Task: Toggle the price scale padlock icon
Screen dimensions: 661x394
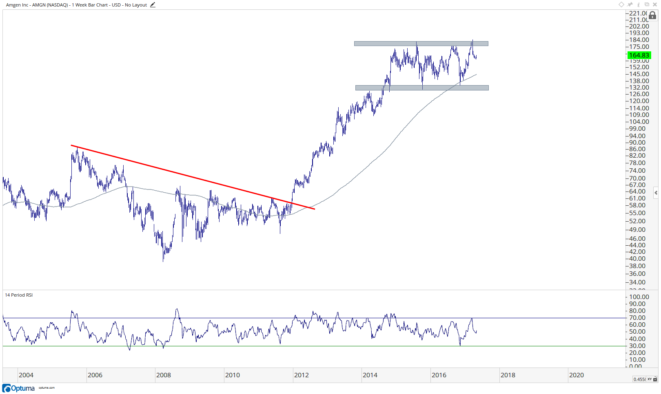Action: coord(652,15)
